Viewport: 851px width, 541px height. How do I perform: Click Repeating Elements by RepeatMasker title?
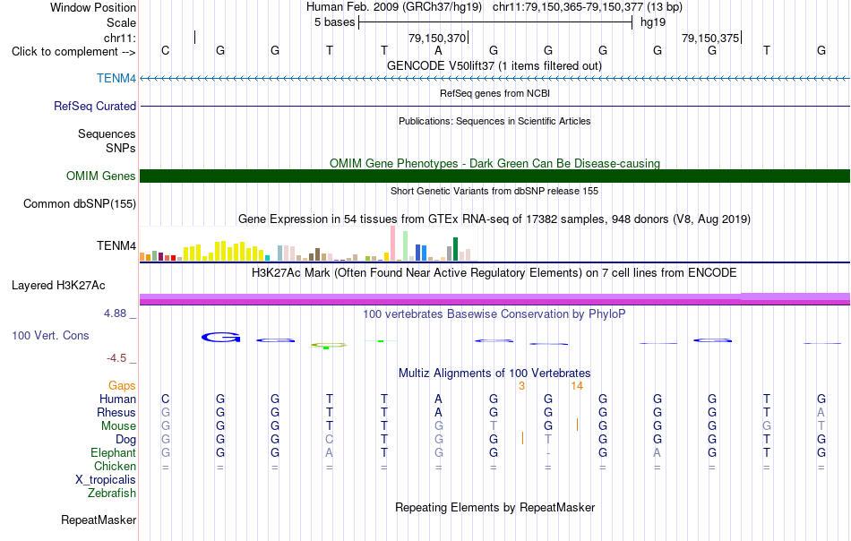494,507
